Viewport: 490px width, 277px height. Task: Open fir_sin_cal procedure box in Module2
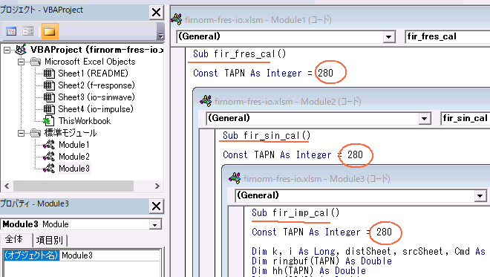[x=465, y=118]
